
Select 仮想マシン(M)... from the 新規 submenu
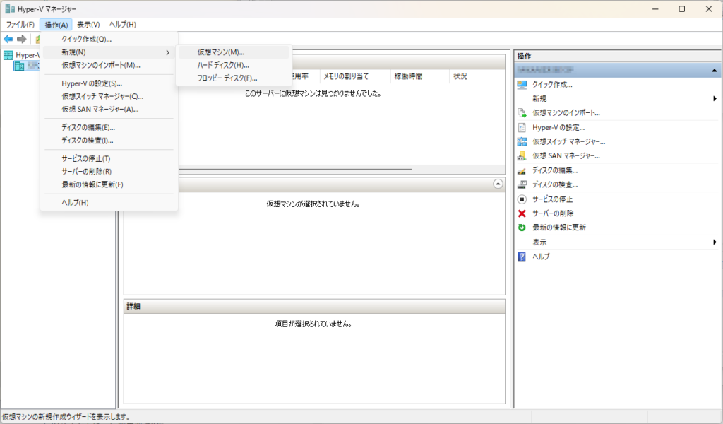221,52
